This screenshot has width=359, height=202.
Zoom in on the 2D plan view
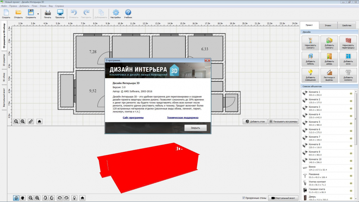coord(23,121)
